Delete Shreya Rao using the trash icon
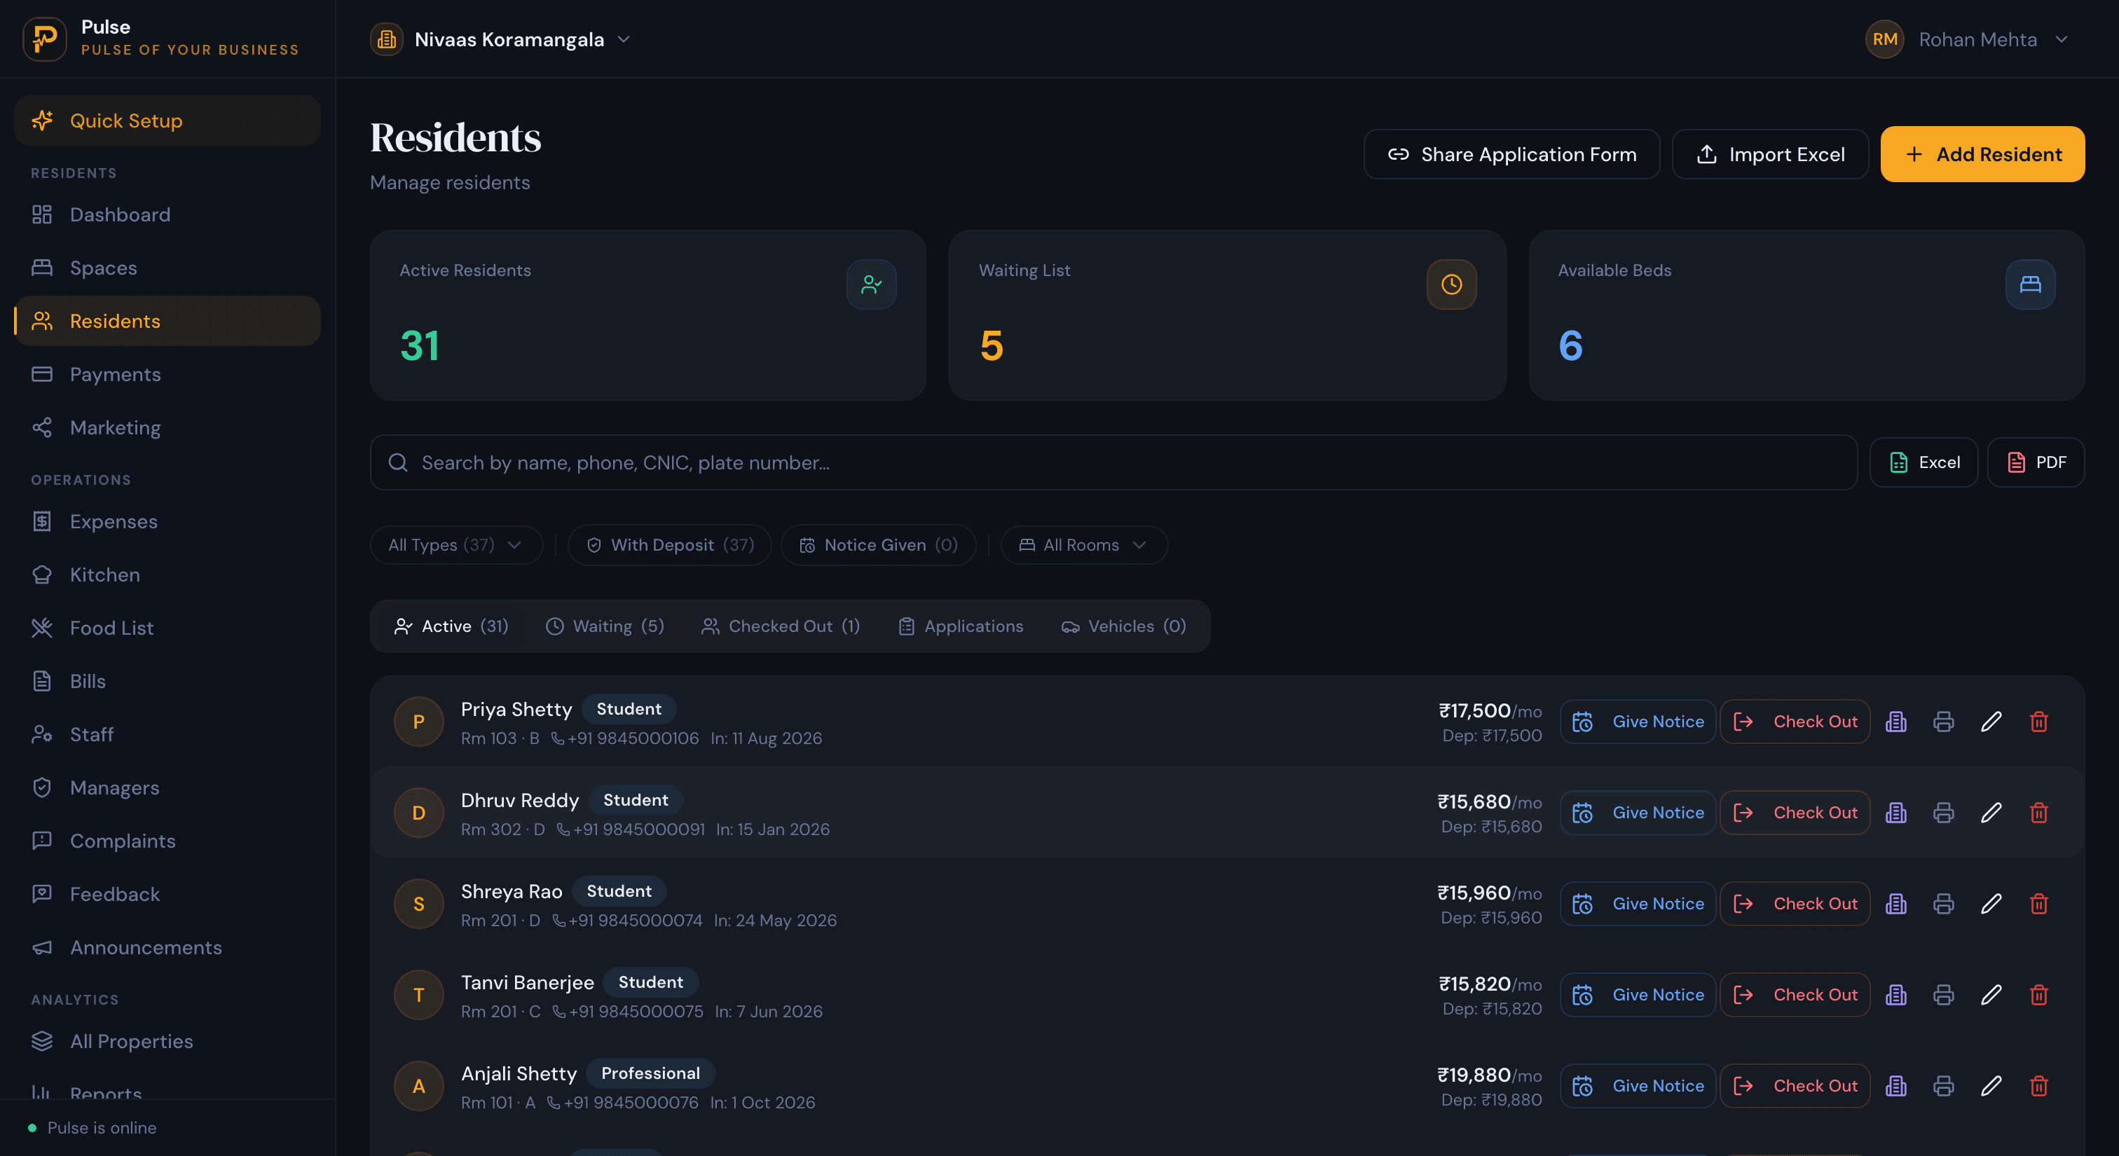The width and height of the screenshot is (2119, 1156). (2038, 904)
